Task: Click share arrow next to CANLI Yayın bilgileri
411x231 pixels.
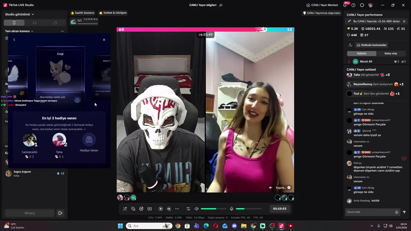Action: (x=221, y=5)
